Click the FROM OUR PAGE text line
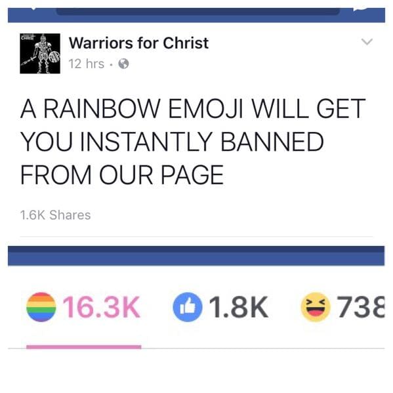 pyautogui.click(x=122, y=175)
